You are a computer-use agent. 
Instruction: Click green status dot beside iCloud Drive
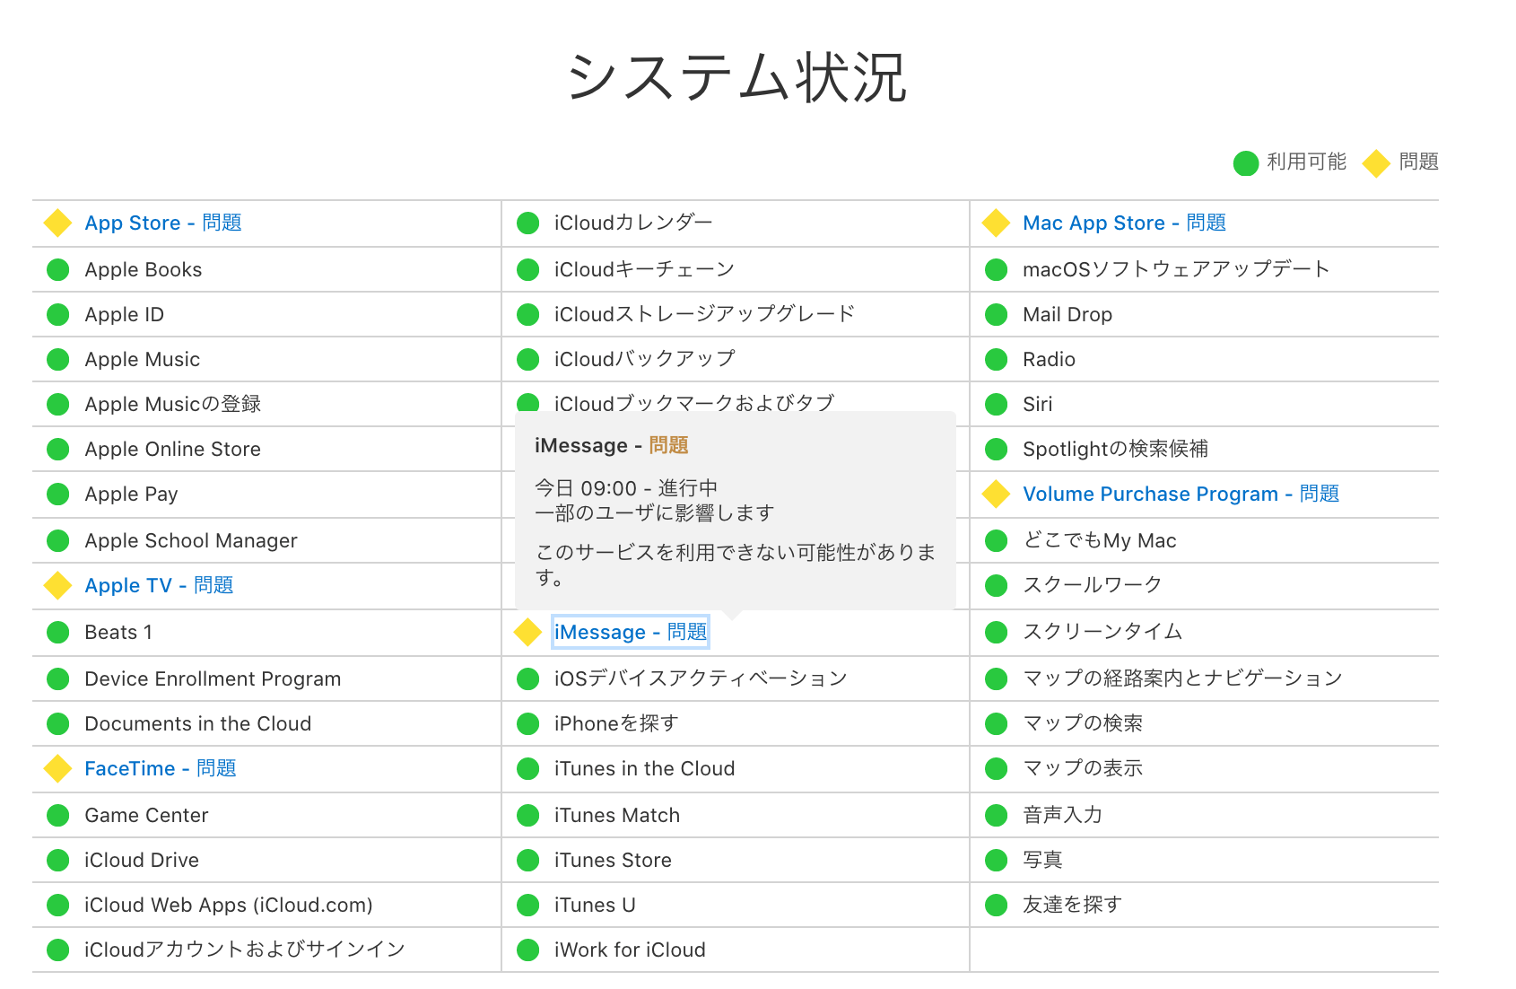pos(58,860)
